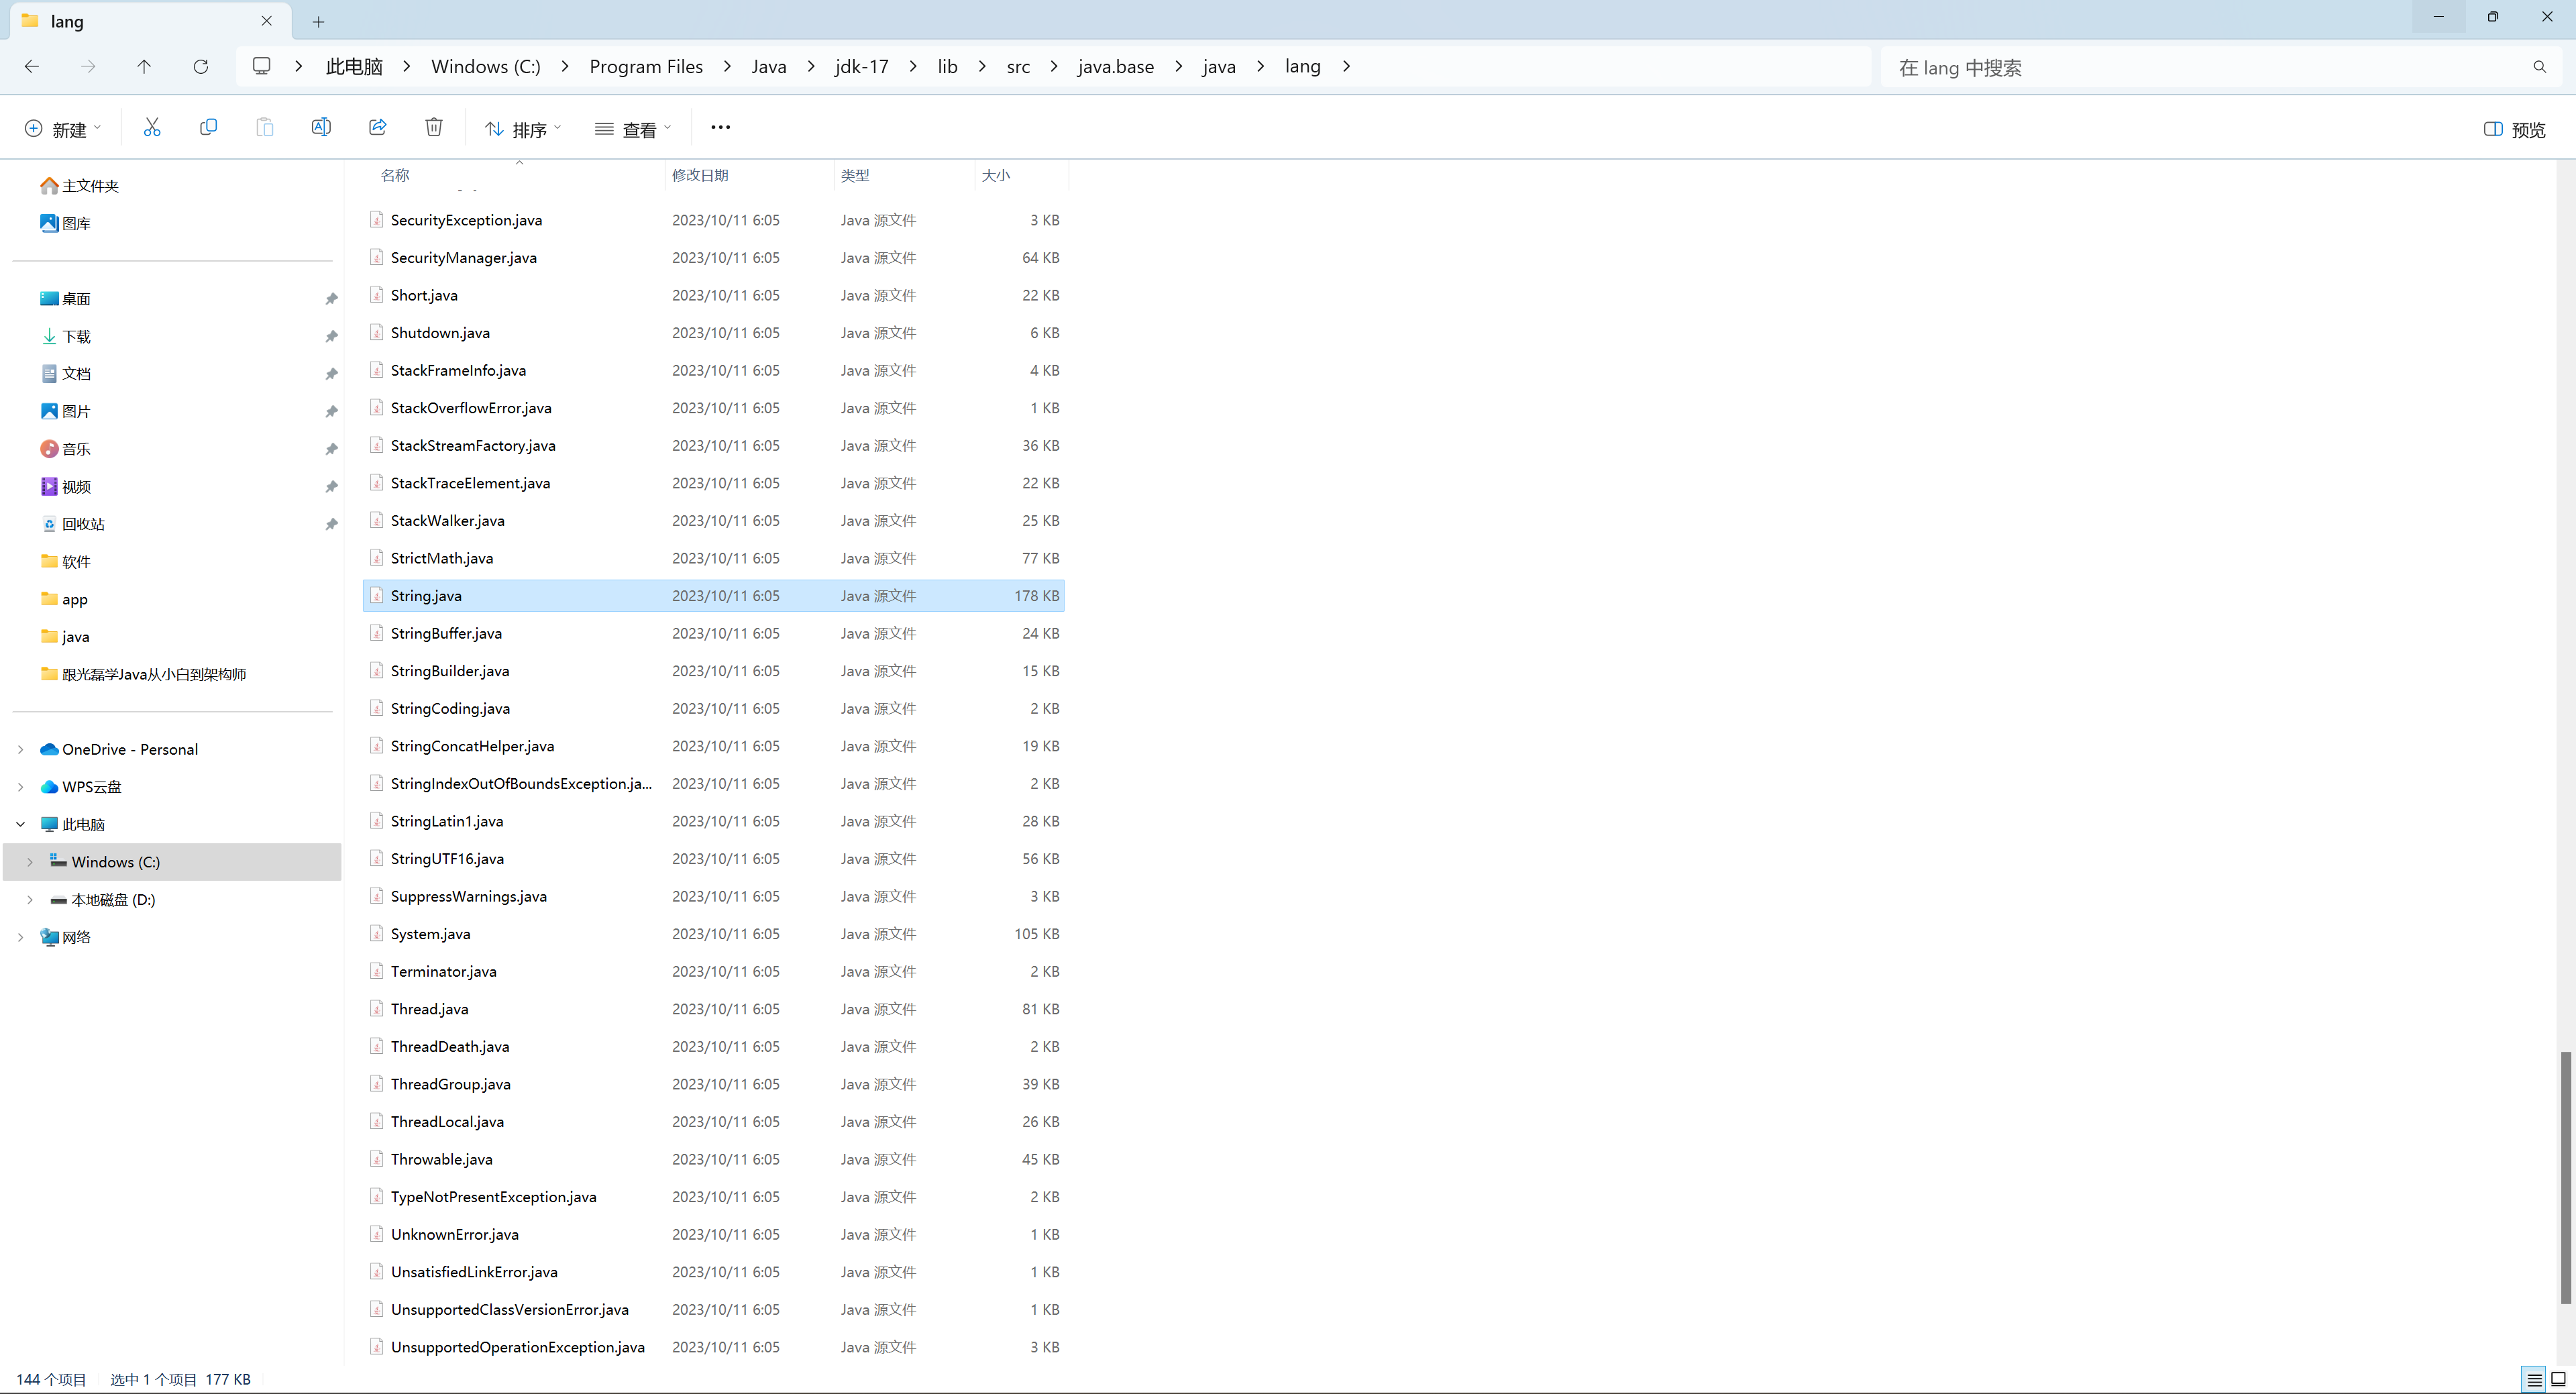Close the lang tab
Screen dimensions: 2576x1394
click(266, 21)
